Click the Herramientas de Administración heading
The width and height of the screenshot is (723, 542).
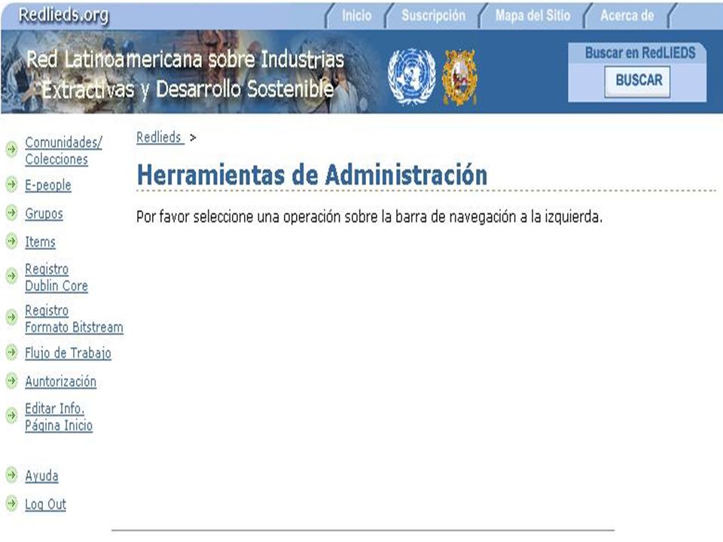tap(312, 175)
